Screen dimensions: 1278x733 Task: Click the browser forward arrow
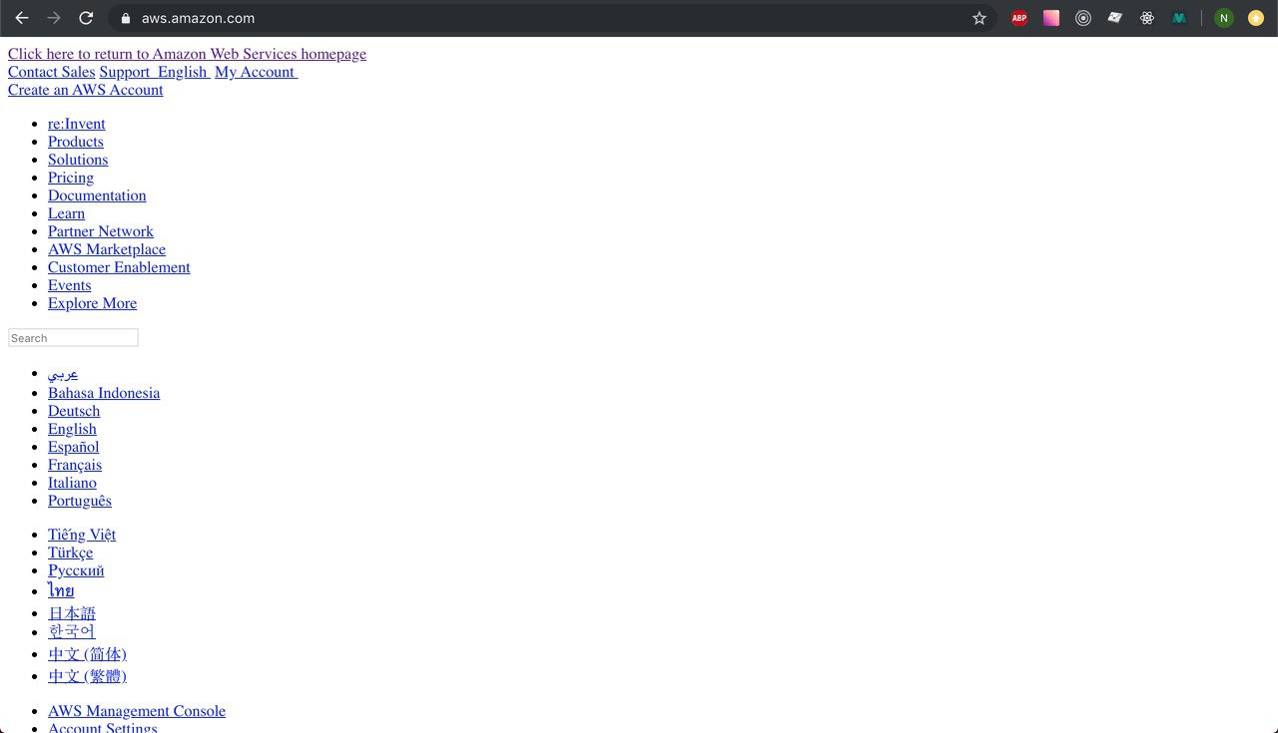tap(54, 18)
